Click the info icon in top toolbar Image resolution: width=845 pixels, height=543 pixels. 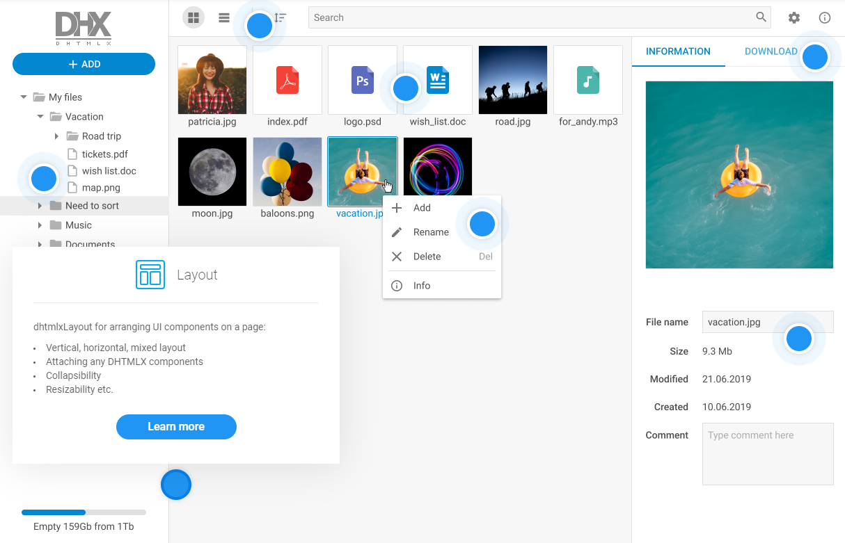(x=825, y=18)
